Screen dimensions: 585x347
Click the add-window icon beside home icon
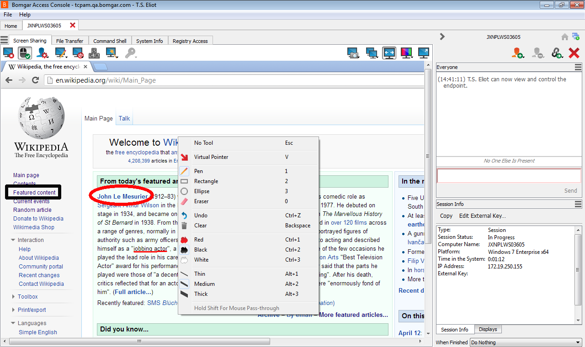tap(576, 37)
